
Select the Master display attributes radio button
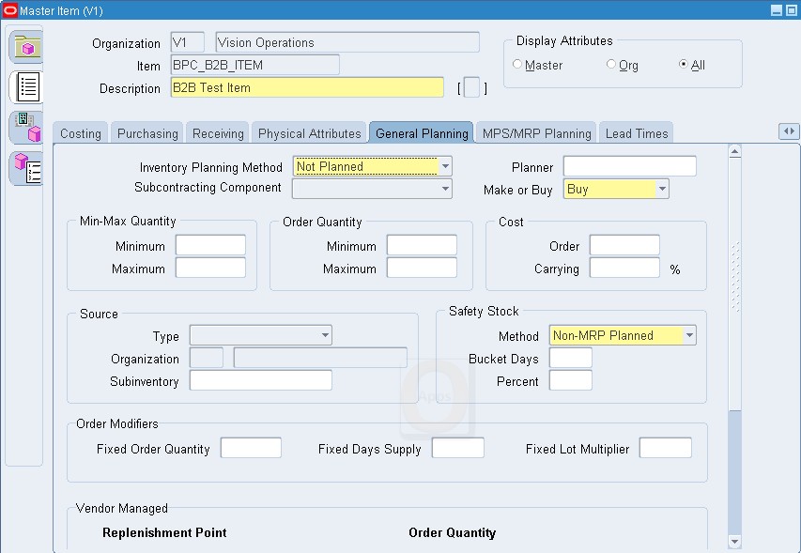tap(517, 64)
